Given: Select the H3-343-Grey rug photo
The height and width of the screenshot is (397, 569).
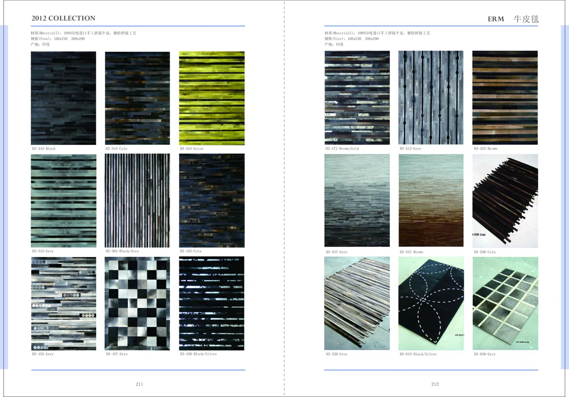Looking at the screenshot, I should [x=64, y=201].
